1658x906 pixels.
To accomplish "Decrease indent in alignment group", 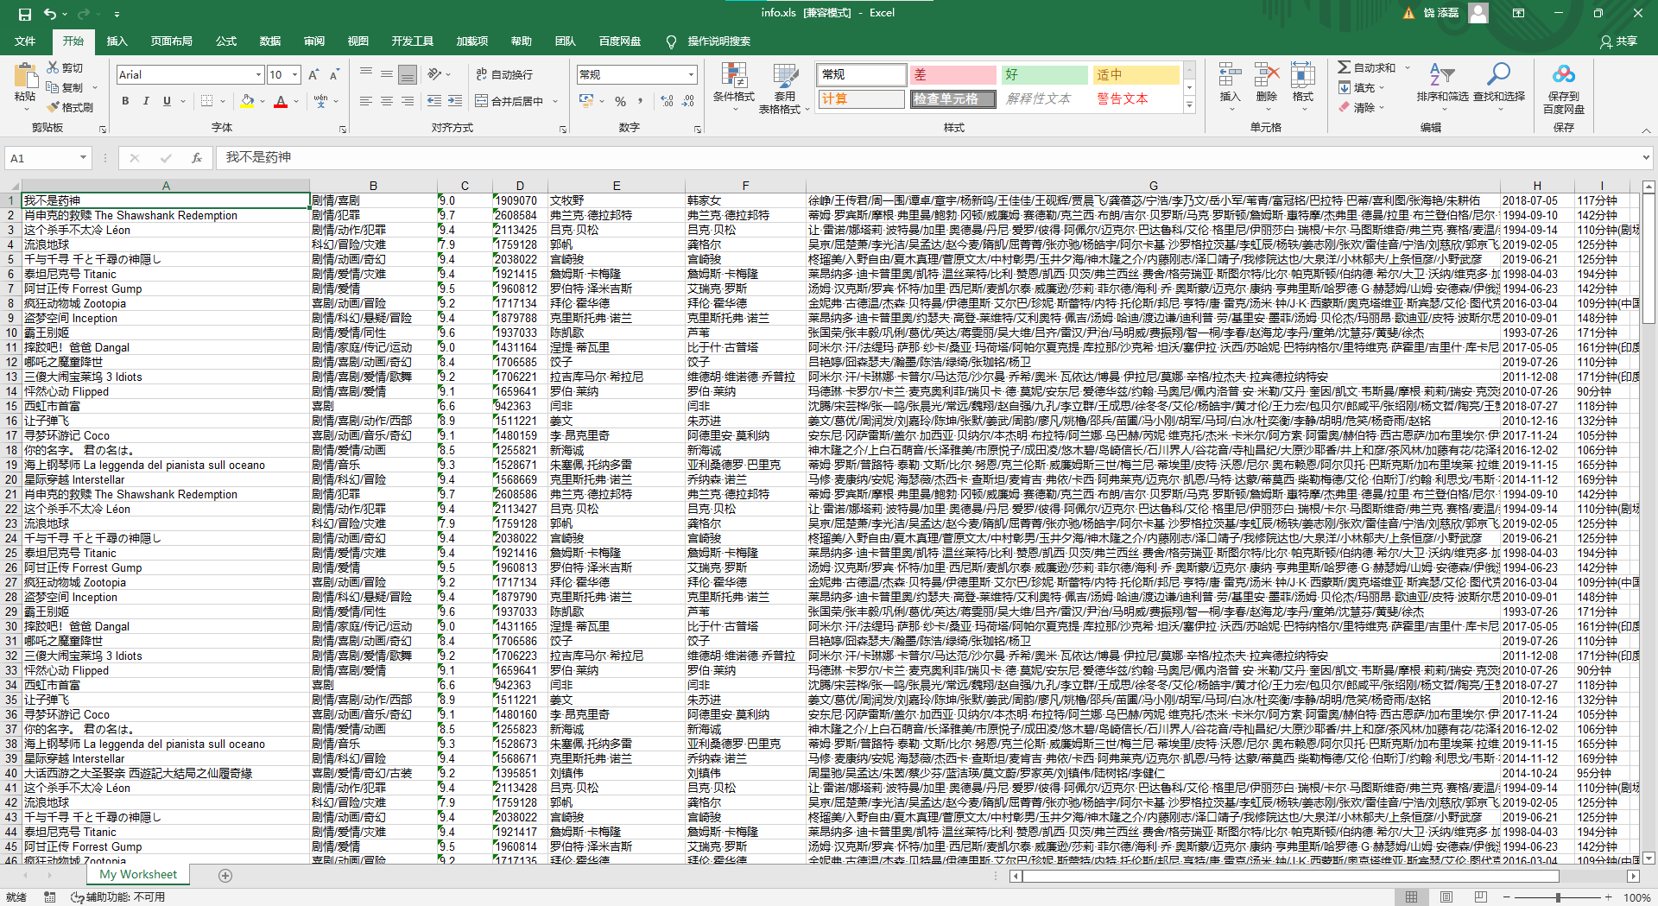I will (433, 101).
